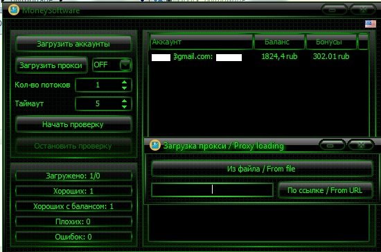Switch language with the US flag icon
The height and width of the screenshot is (252, 381).
pyautogui.click(x=371, y=24)
